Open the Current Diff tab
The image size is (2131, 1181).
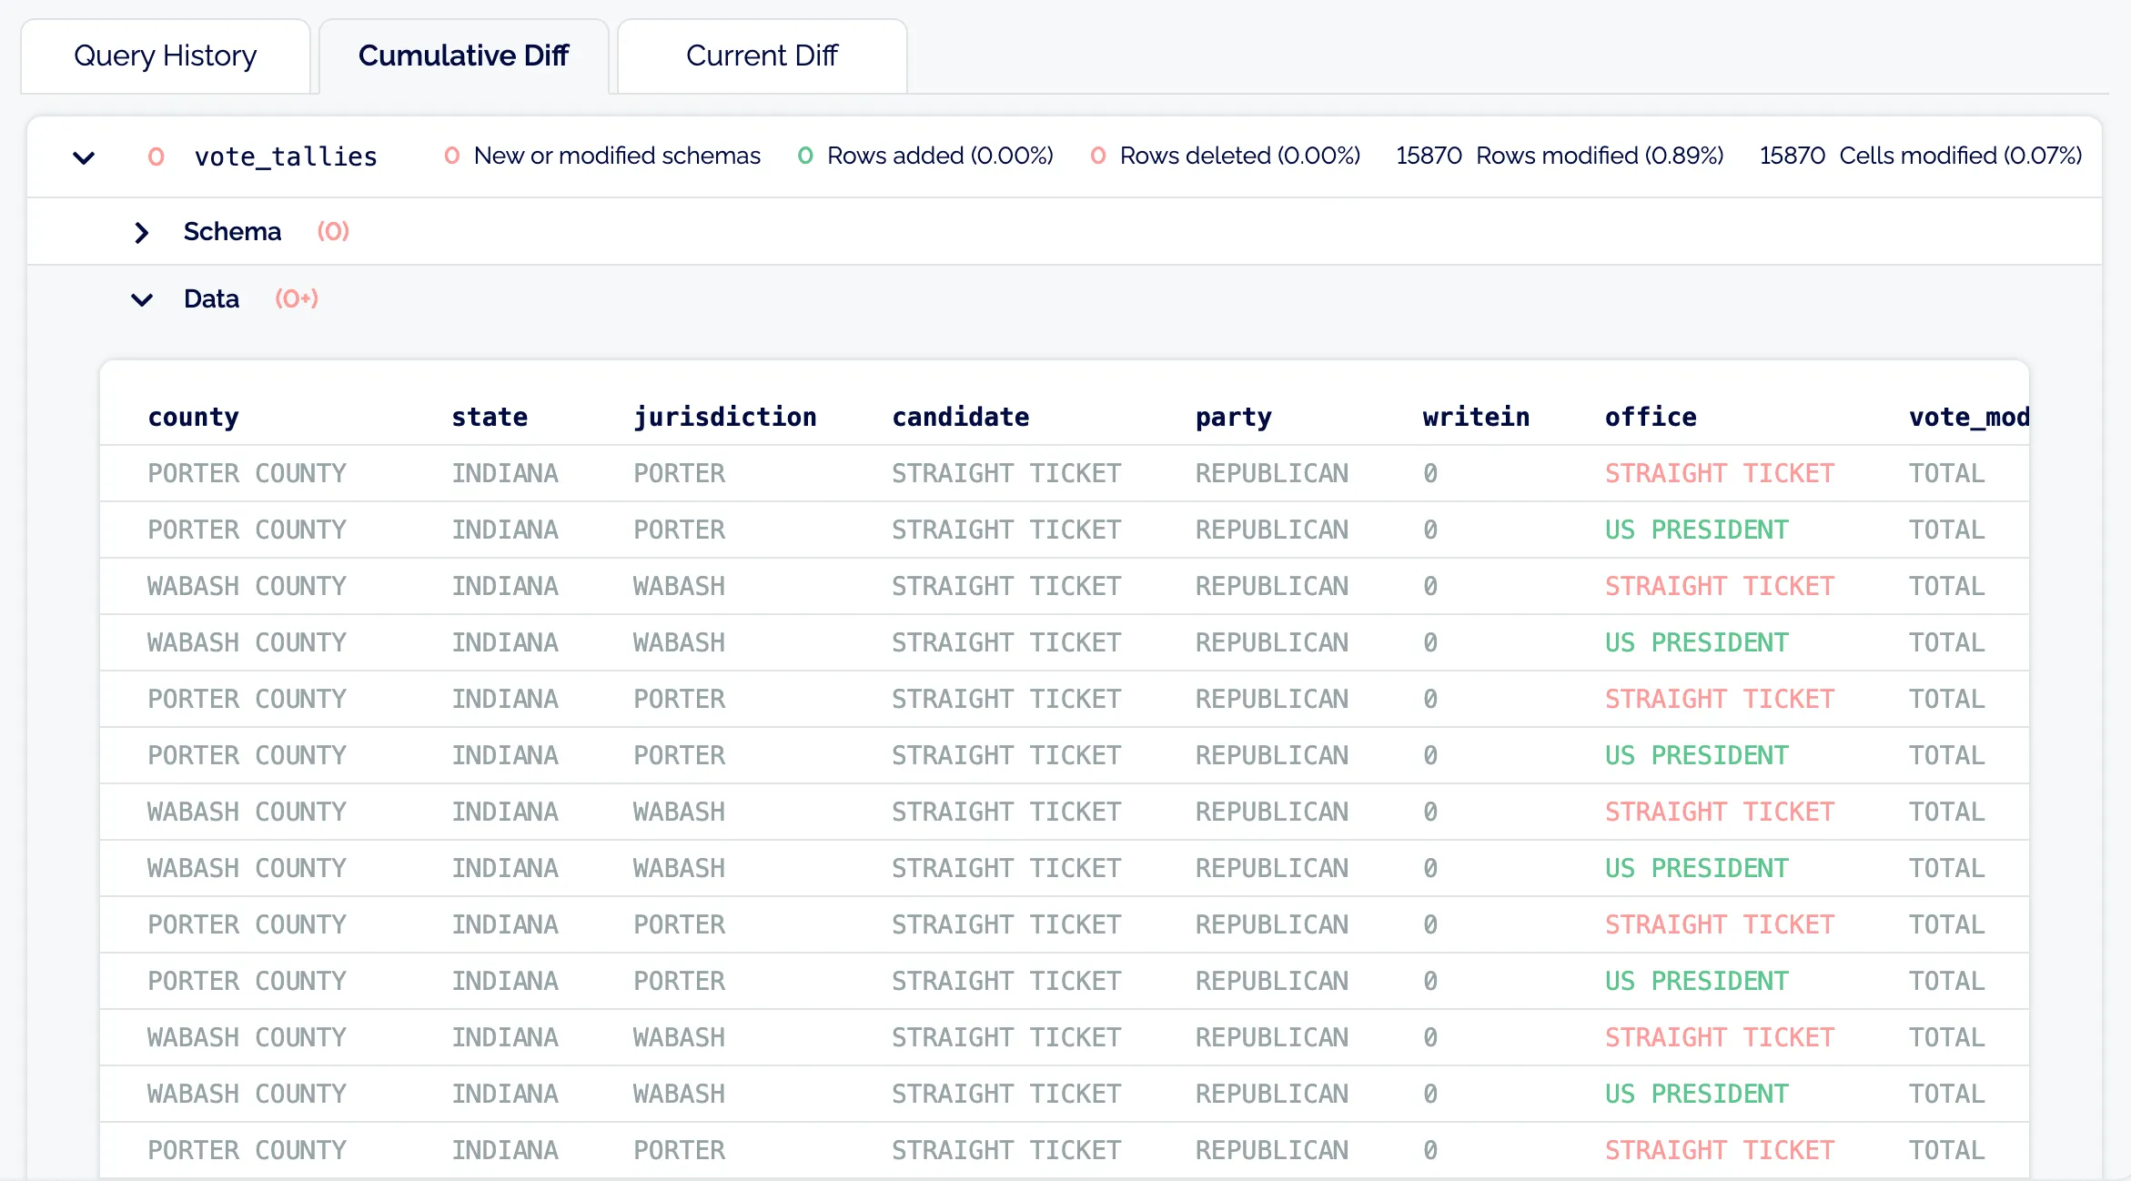[762, 56]
